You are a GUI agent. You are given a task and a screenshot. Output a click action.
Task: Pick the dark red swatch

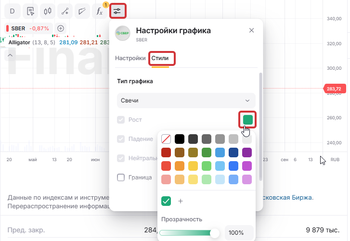166,152
